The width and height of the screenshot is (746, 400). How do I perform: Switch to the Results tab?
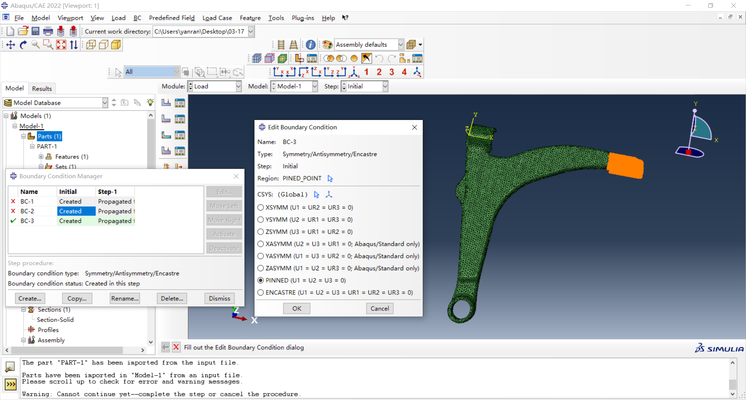(x=42, y=89)
